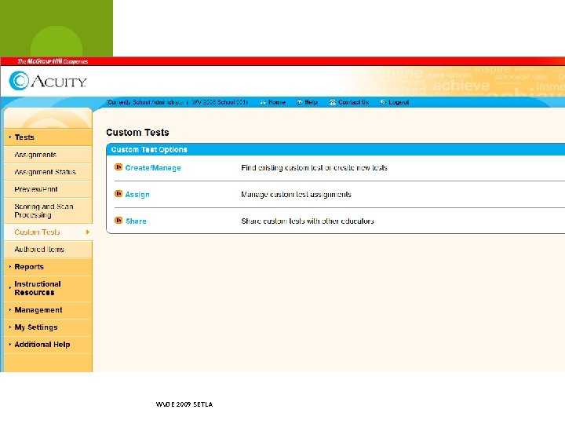
Task: Open the Assign custom tests link
Action: tap(137, 195)
